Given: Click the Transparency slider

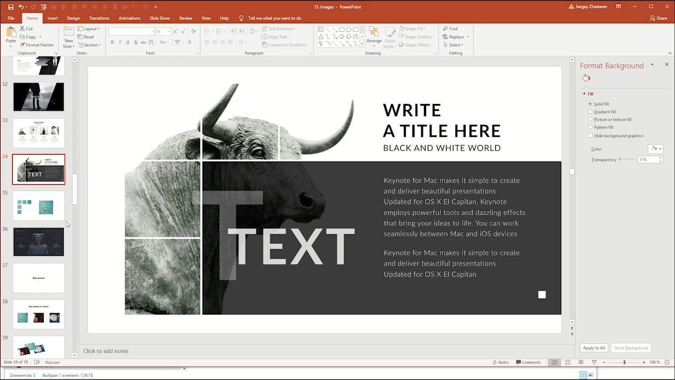Looking at the screenshot, I should tap(627, 159).
